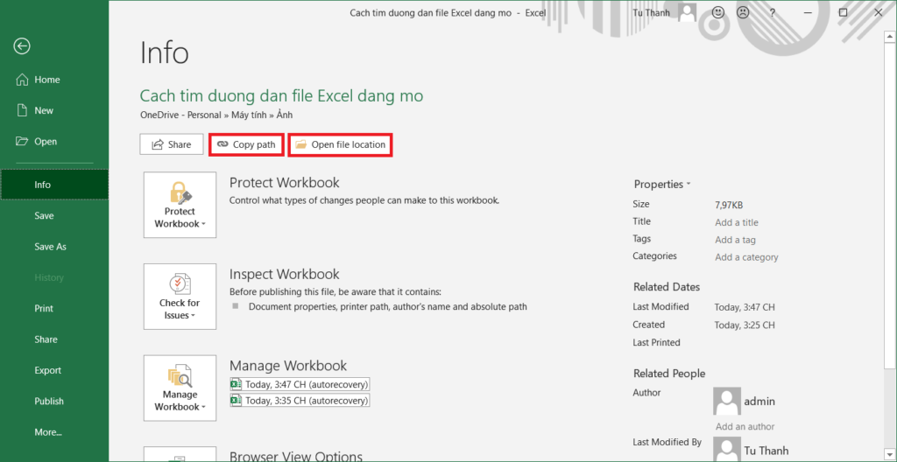The height and width of the screenshot is (462, 897).
Task: Click the padlock Protect Workbook icon
Action: click(x=180, y=192)
